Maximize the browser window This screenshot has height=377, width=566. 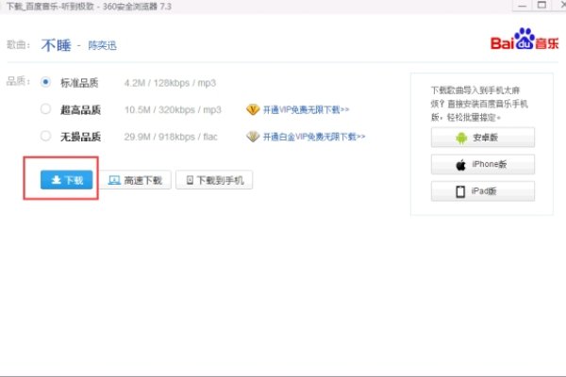541,6
